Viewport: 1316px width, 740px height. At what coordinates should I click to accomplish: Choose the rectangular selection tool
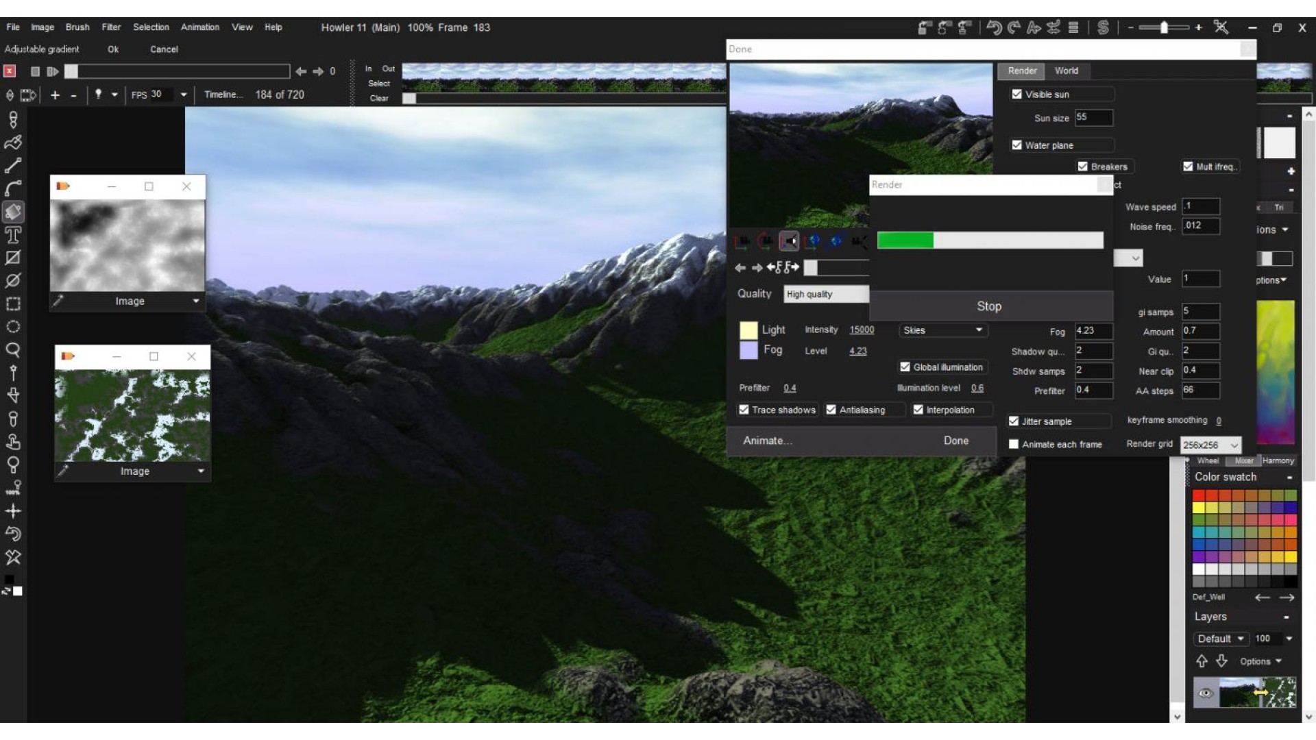pos(13,304)
